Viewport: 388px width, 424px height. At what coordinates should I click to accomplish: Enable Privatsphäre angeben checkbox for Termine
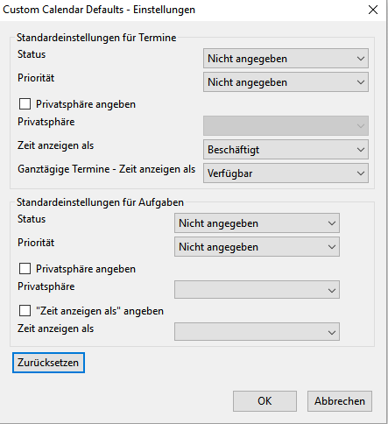[x=25, y=104]
